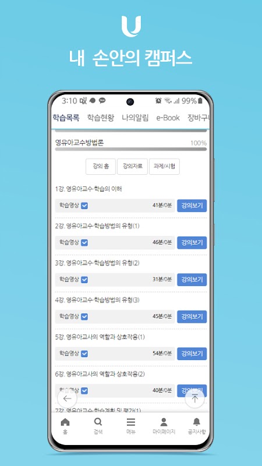Switch to the 나의알림 tab
Image resolution: width=262 pixels, height=466 pixels.
[x=135, y=118]
